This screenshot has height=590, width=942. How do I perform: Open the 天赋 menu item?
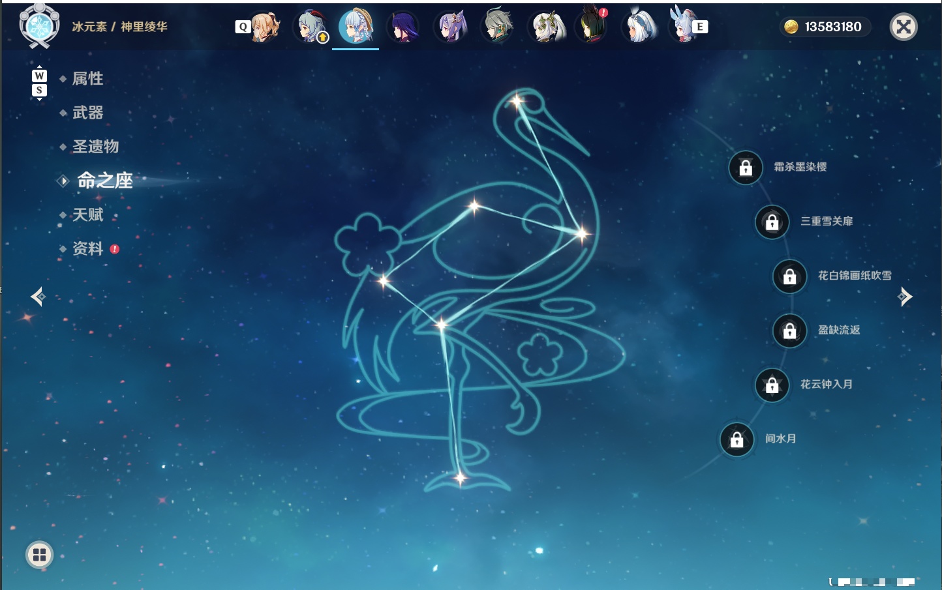tap(87, 214)
